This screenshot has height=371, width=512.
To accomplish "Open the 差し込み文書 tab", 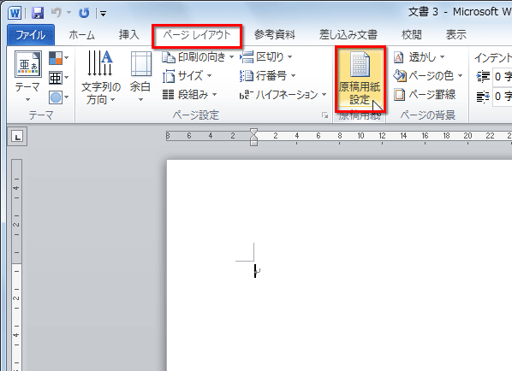I will click(x=348, y=35).
